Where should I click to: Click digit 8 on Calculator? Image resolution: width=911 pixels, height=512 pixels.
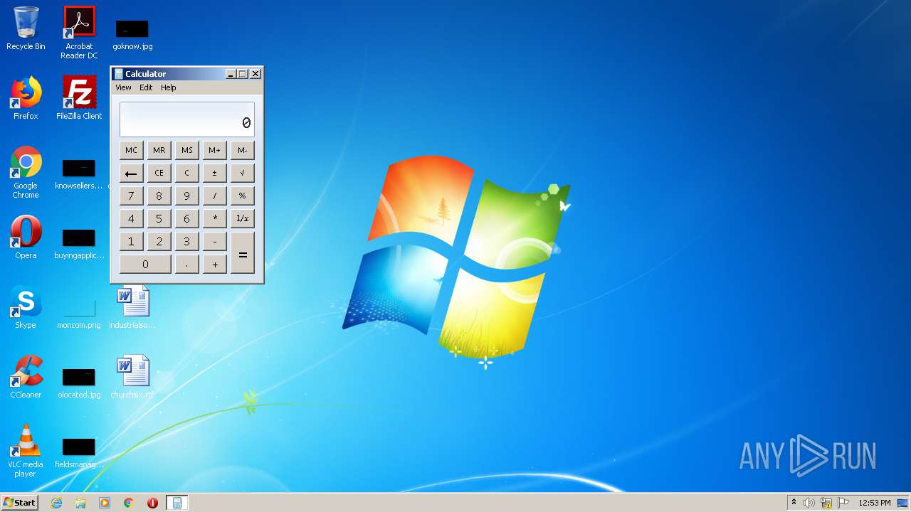(159, 196)
